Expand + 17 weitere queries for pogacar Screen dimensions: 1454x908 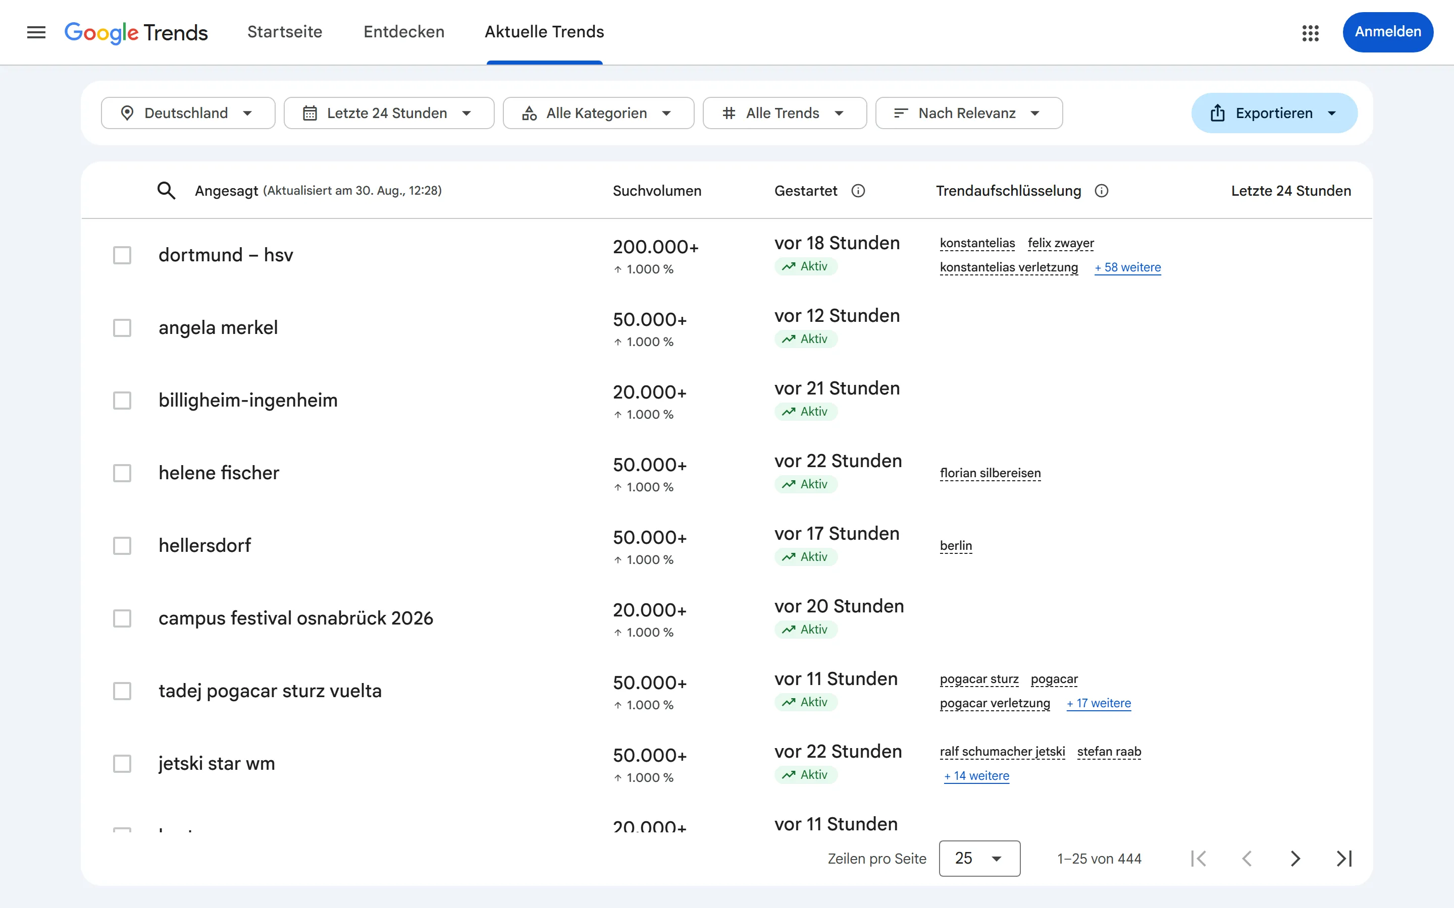(1099, 703)
